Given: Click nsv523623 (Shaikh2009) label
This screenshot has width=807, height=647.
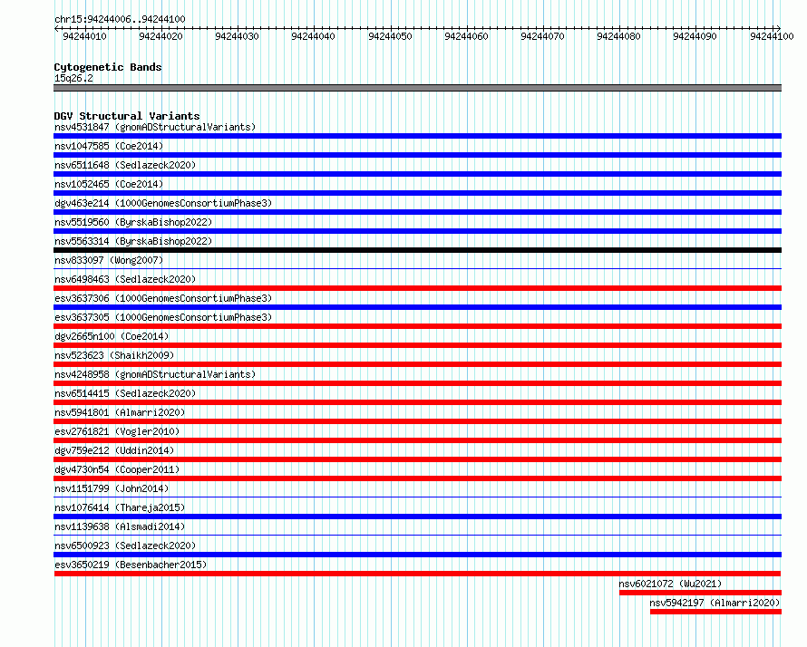Looking at the screenshot, I should [114, 355].
